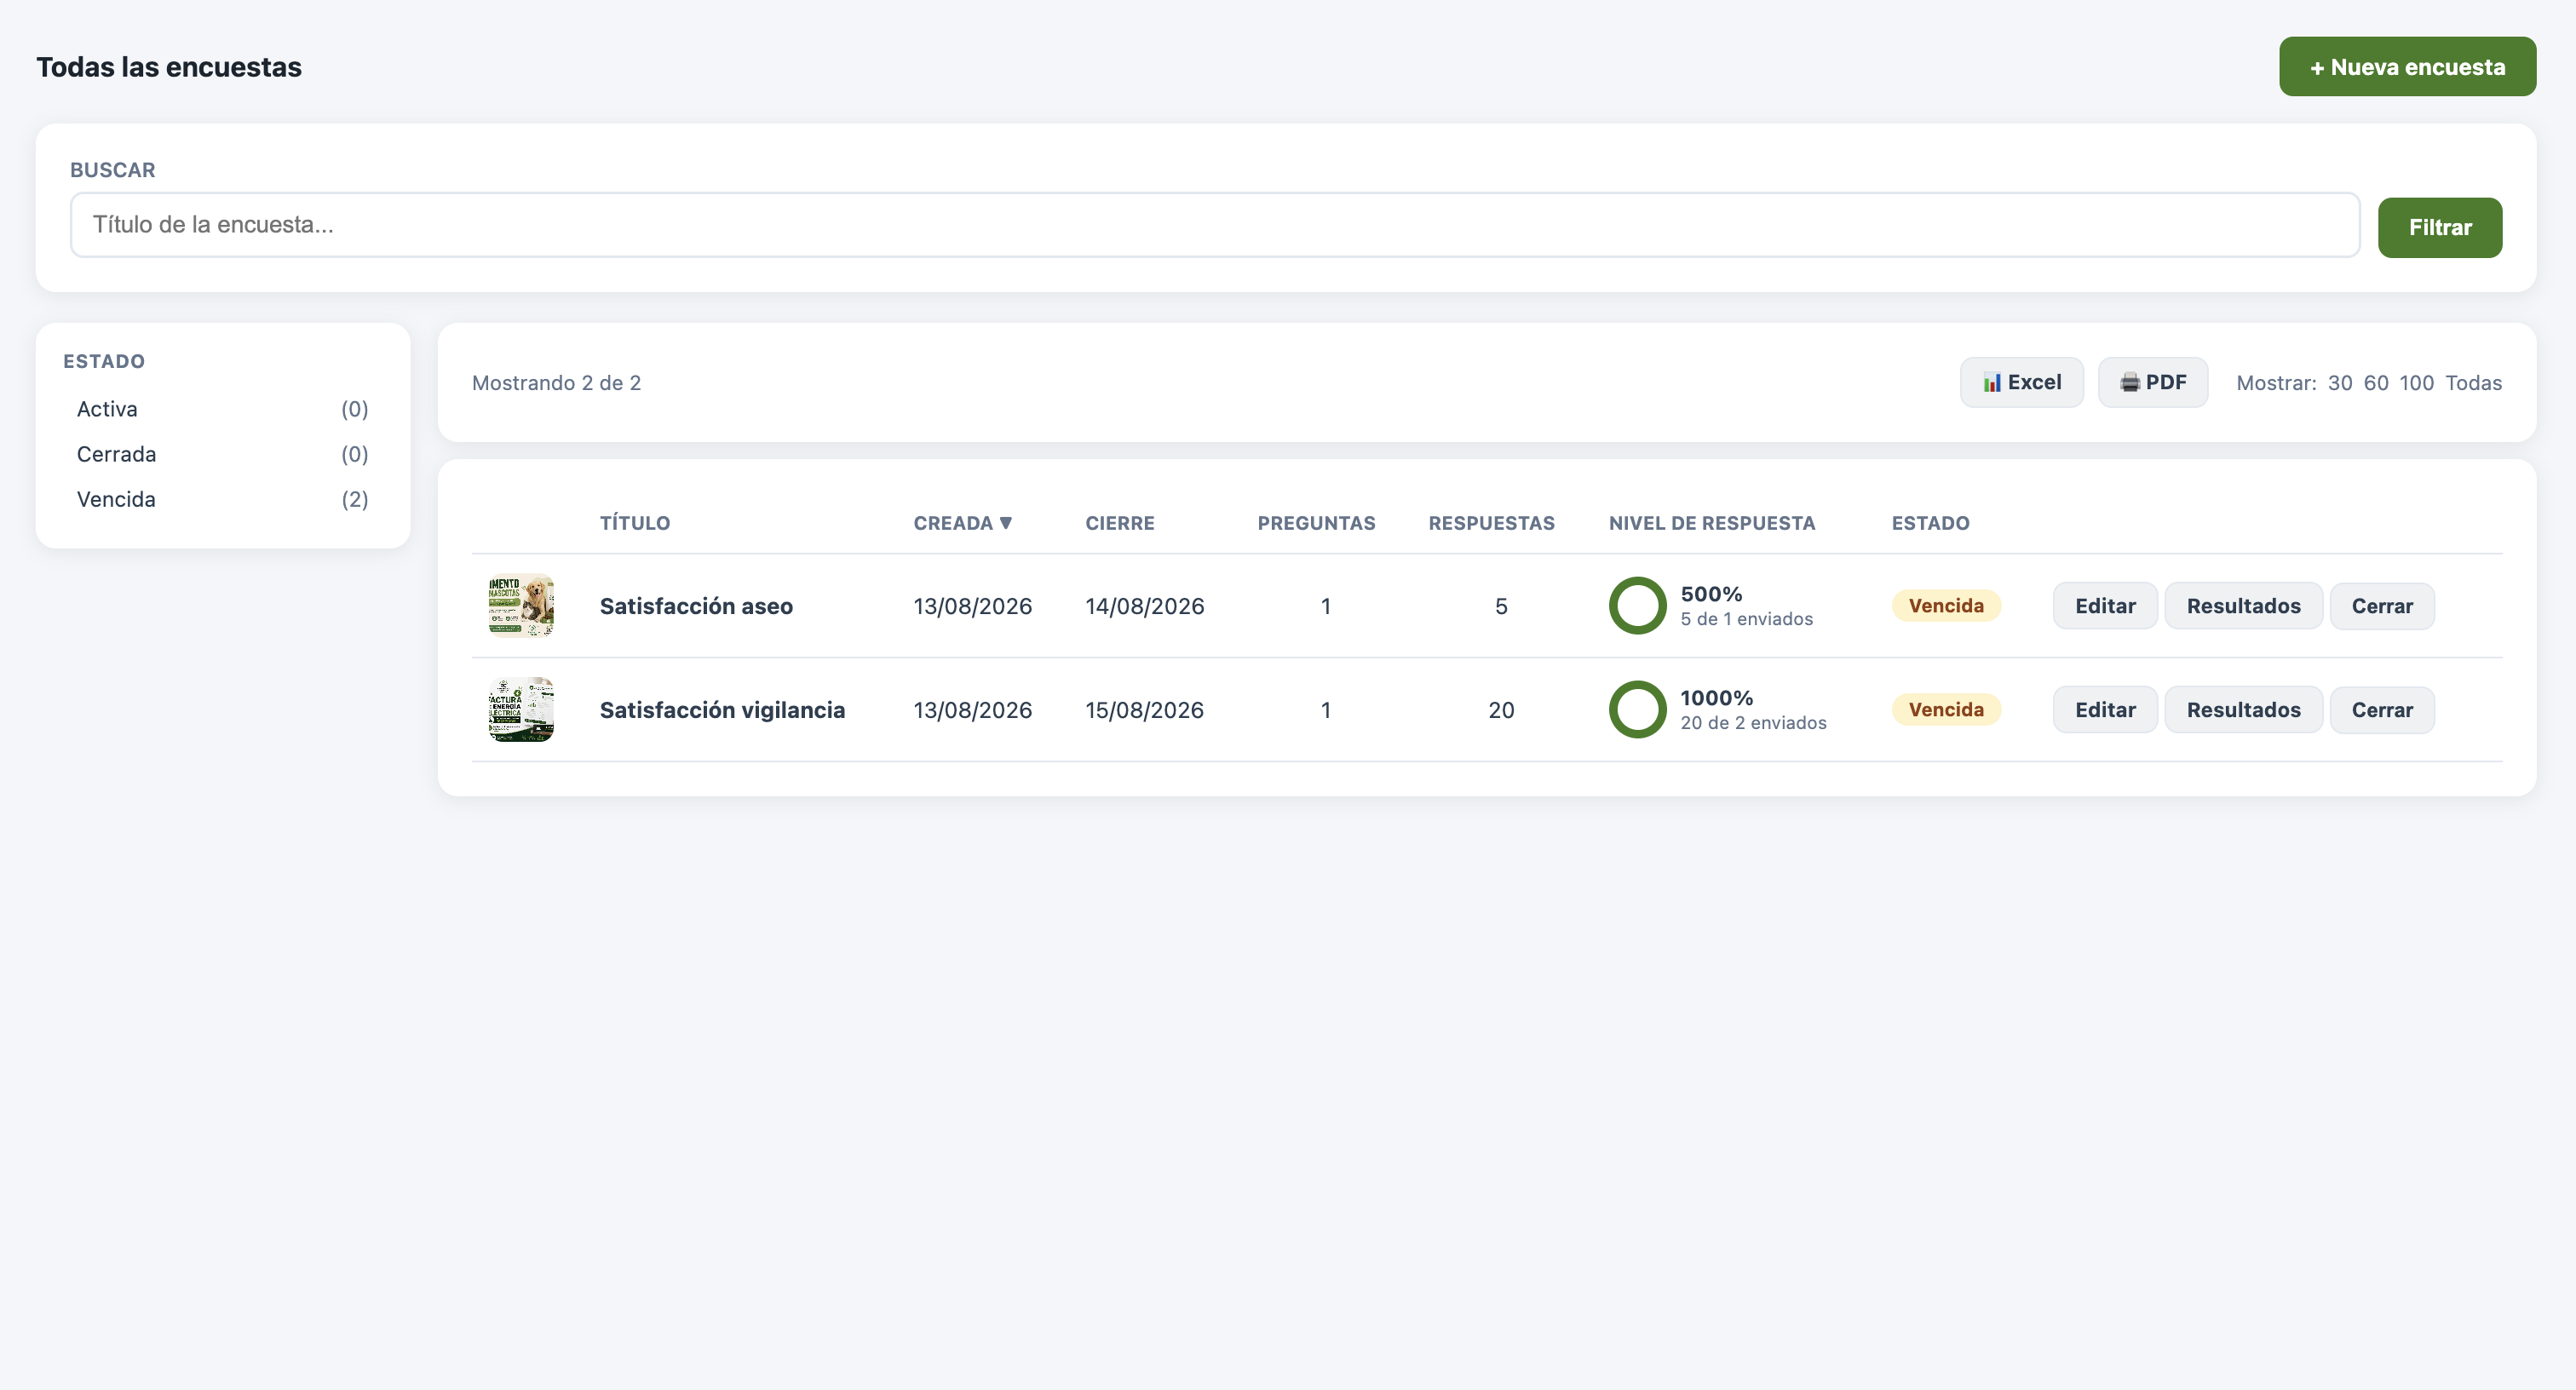View Resultados for Satisfacción aseo
The height and width of the screenshot is (1390, 2576).
[2242, 606]
